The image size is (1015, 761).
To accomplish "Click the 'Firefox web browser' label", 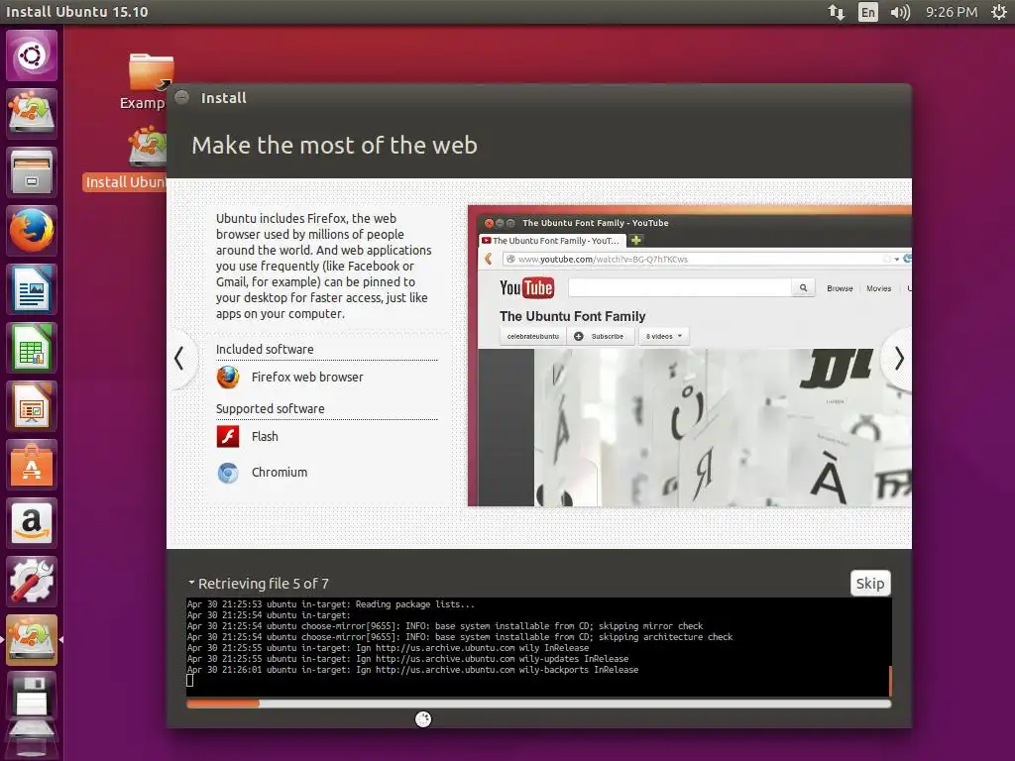I will [307, 378].
